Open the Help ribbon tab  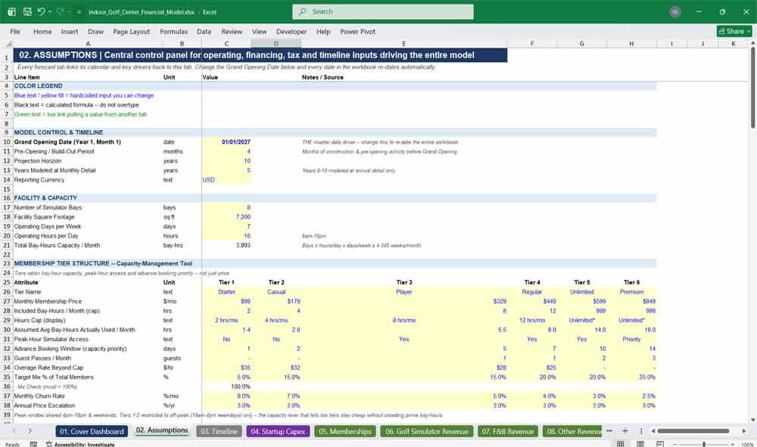tap(323, 31)
